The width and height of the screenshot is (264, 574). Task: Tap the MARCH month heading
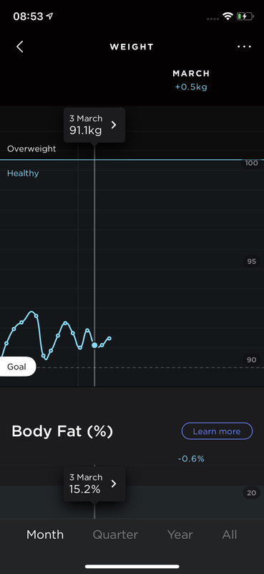(191, 73)
